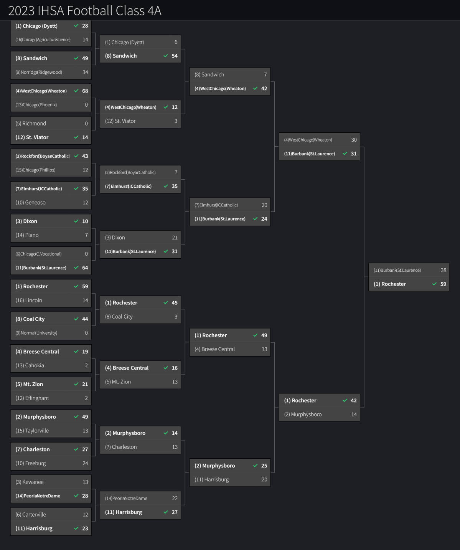Image resolution: width=460 pixels, height=550 pixels.
Task: Click the green checkmark beside Chicago (Dyett) 28
Action: (76, 26)
